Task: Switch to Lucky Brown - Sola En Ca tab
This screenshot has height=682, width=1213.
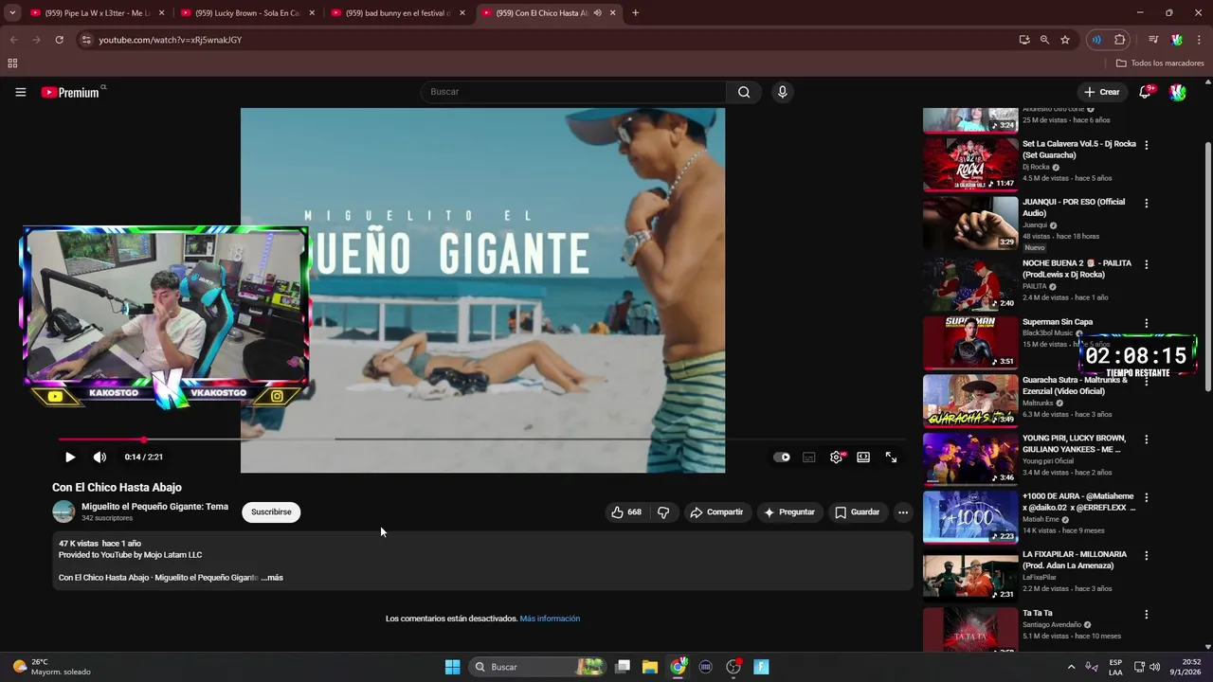Action: [246, 13]
